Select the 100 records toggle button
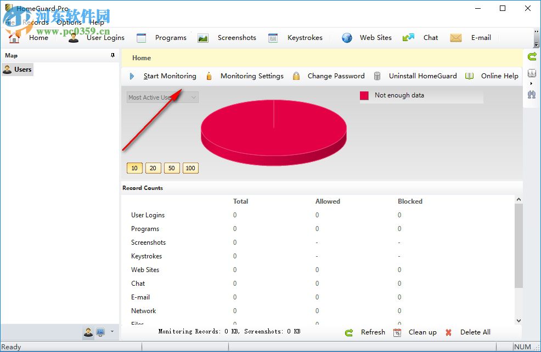This screenshot has height=352, width=541. pos(190,168)
